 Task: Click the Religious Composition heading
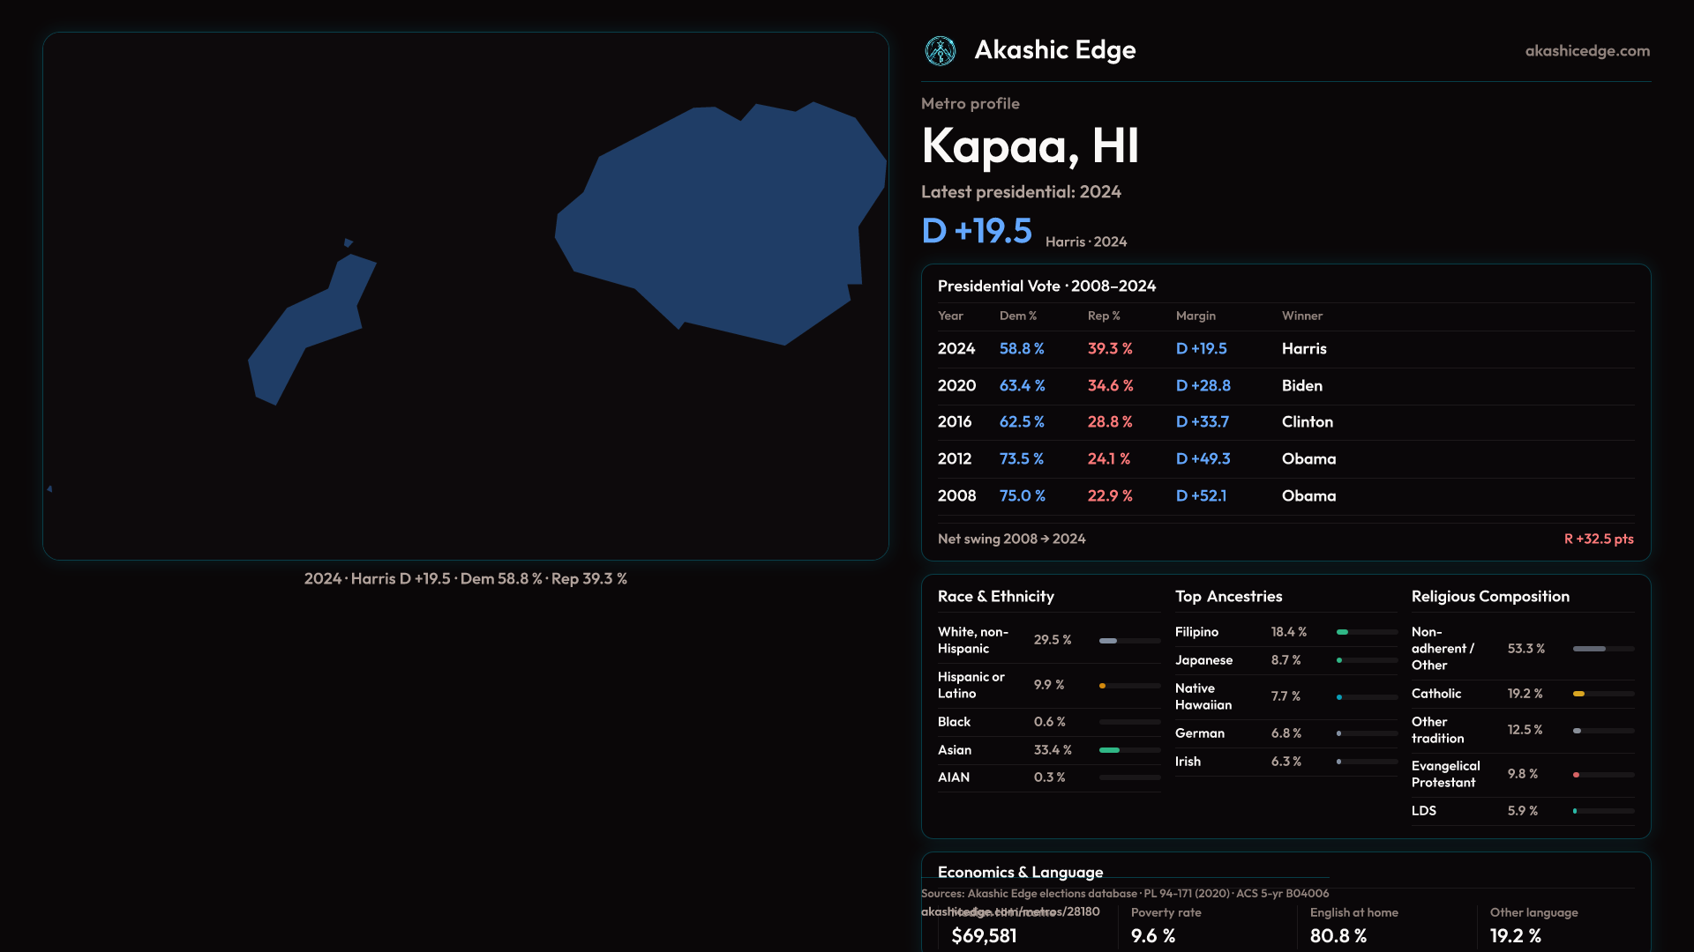tap(1489, 597)
